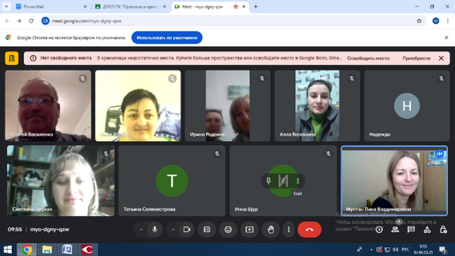Click the present screen icon
The image size is (455, 256).
[249, 230]
